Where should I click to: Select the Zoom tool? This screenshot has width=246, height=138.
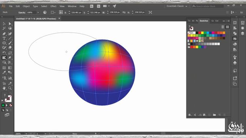[10, 88]
